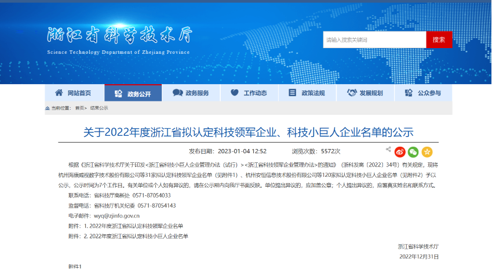Share to QQ Zone via star icon

pyautogui.click(x=427, y=152)
